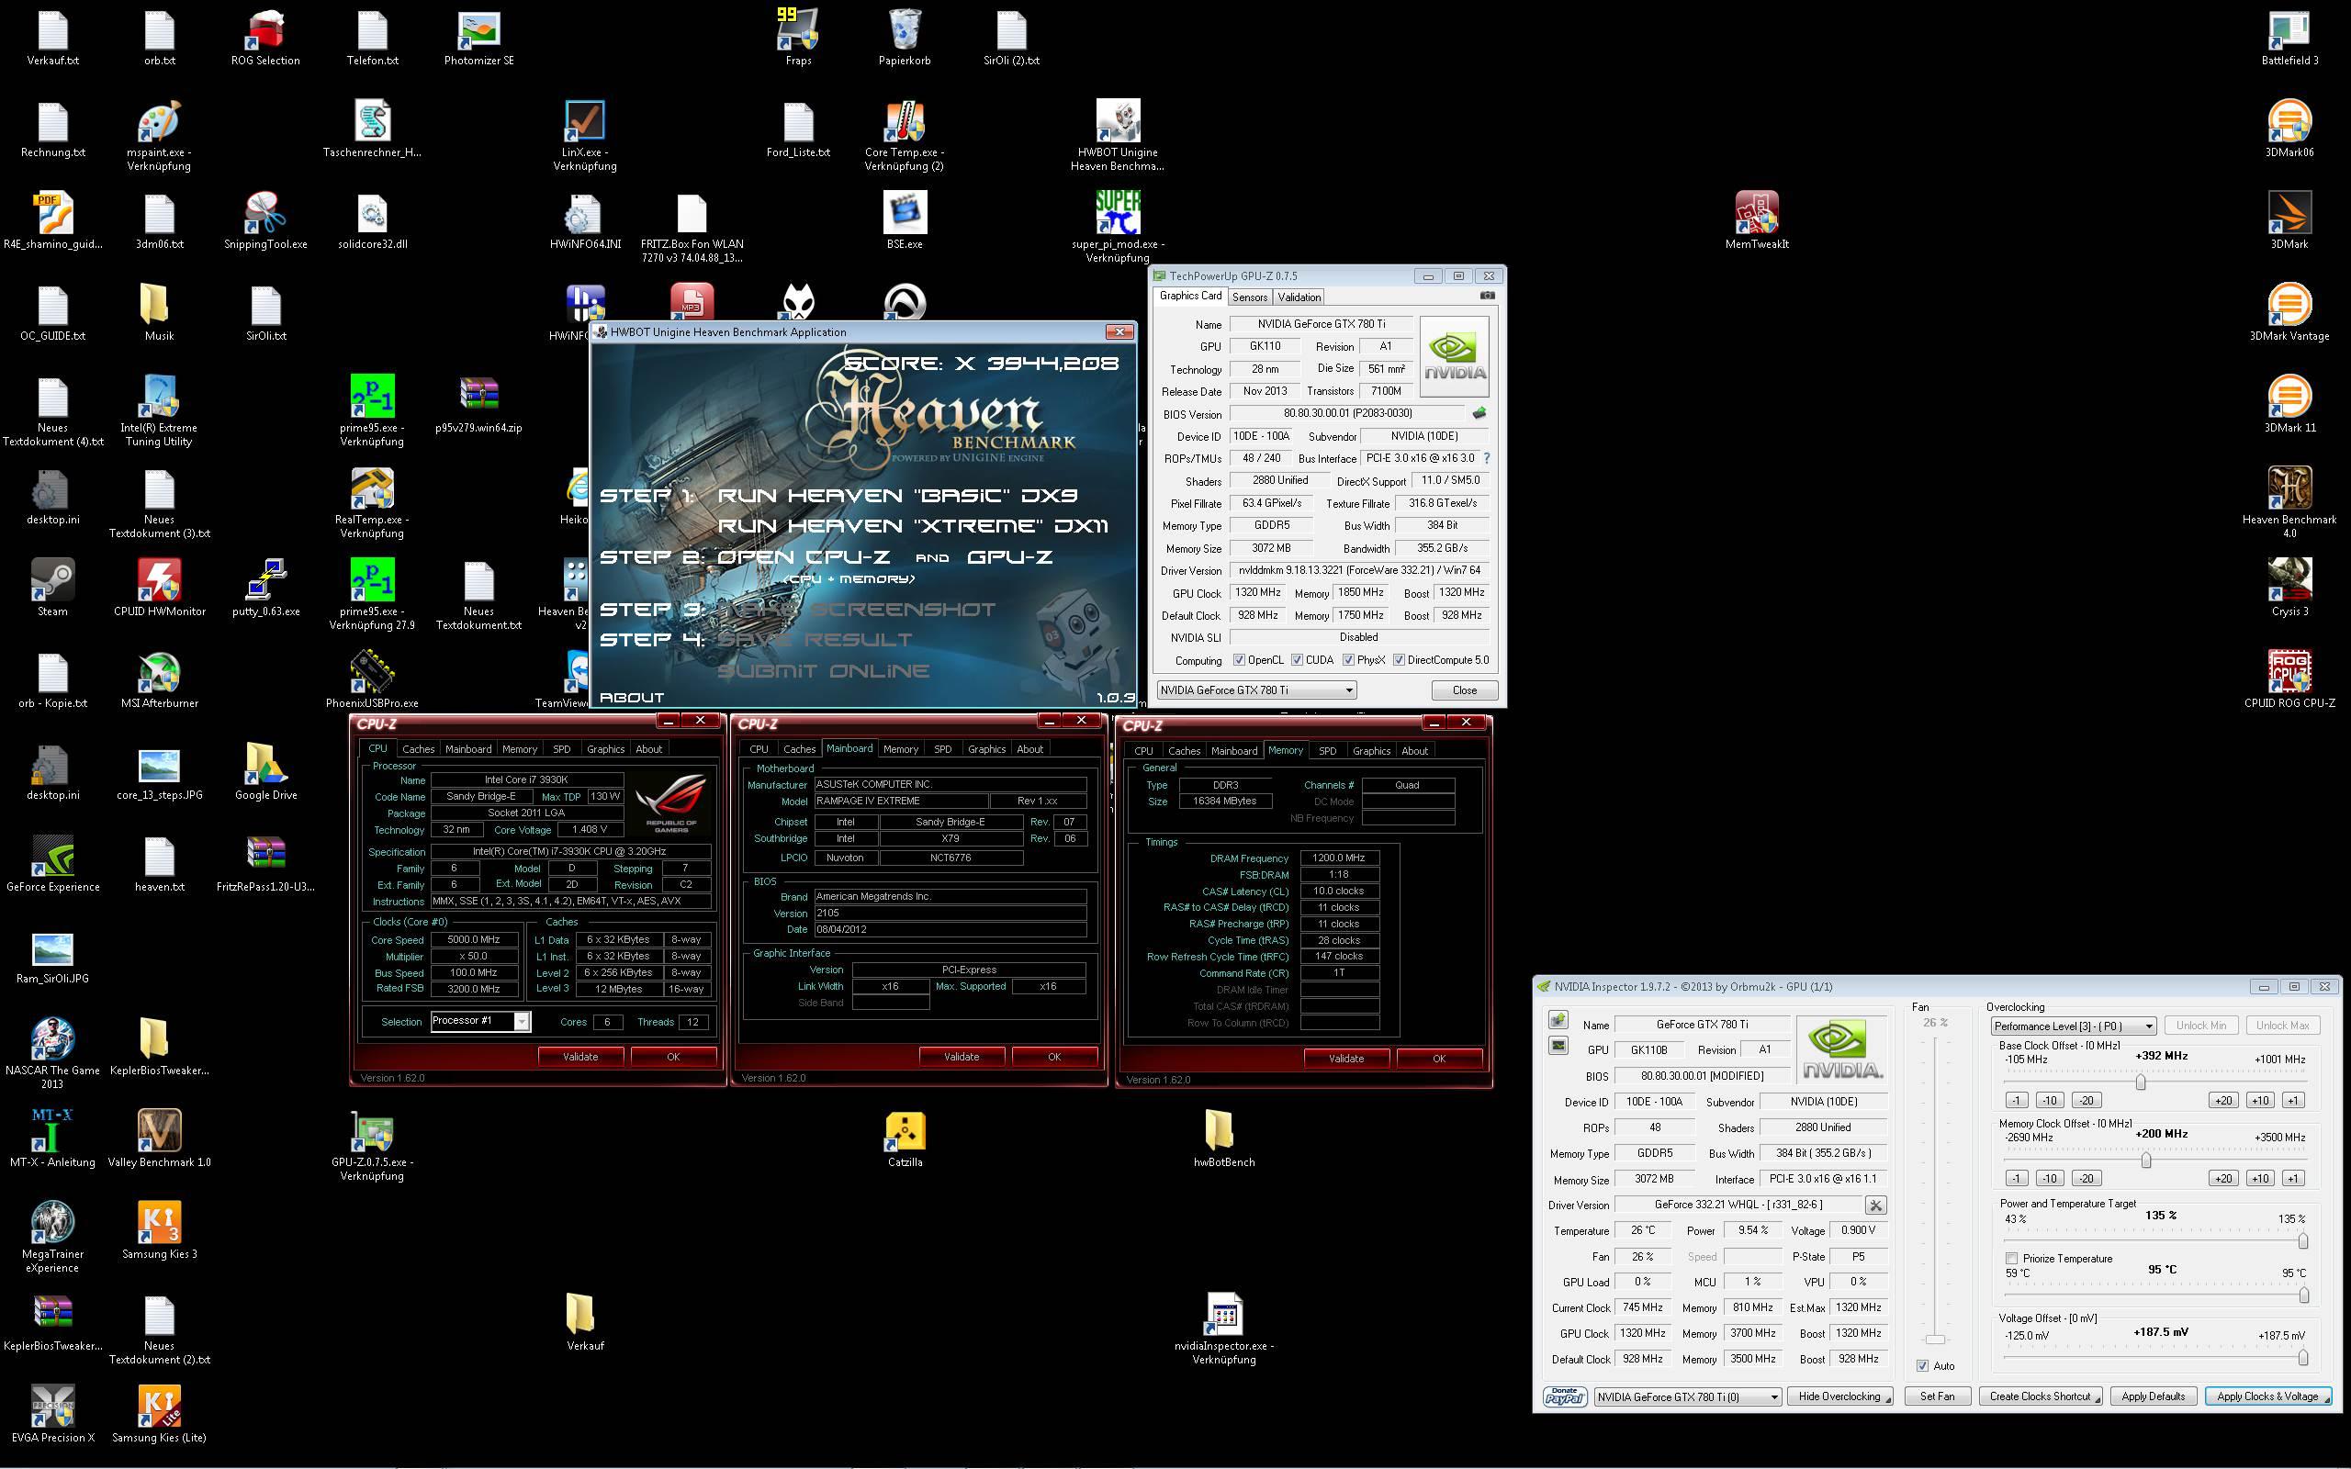
Task: Open Caches tab in the CPU-Z processor window
Action: [418, 749]
